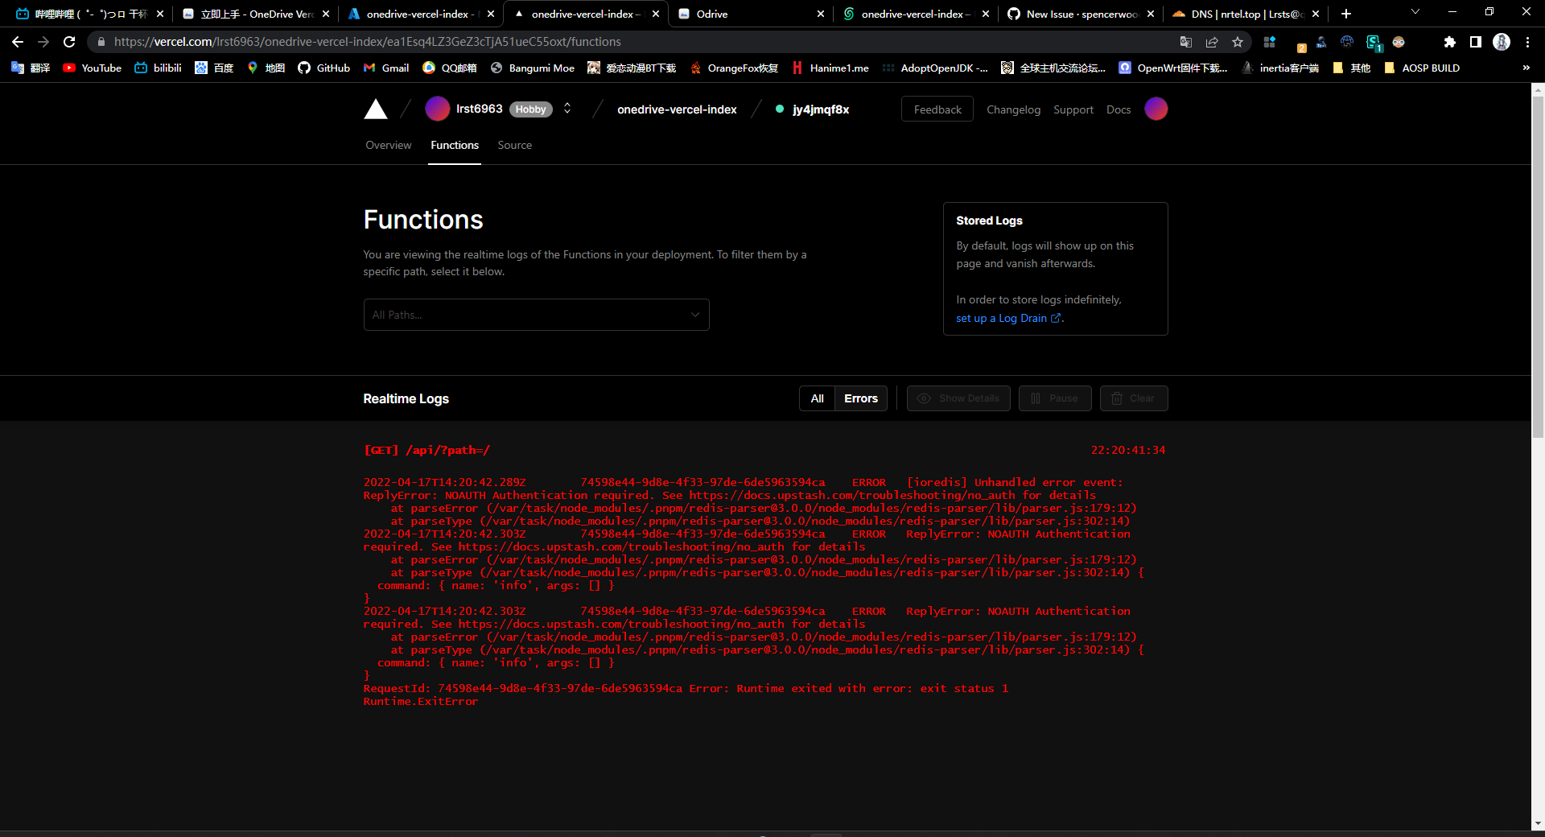Image resolution: width=1545 pixels, height=837 pixels.
Task: Close the Odrive browser tab
Action: click(x=821, y=14)
